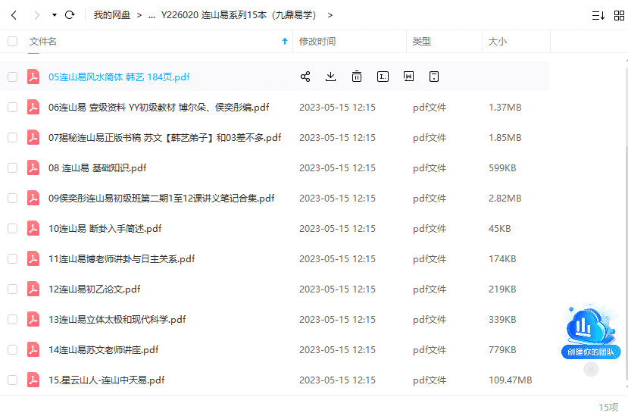
Task: Check the box for 08 连山易 基础知识.pdf
Action: tap(12, 168)
